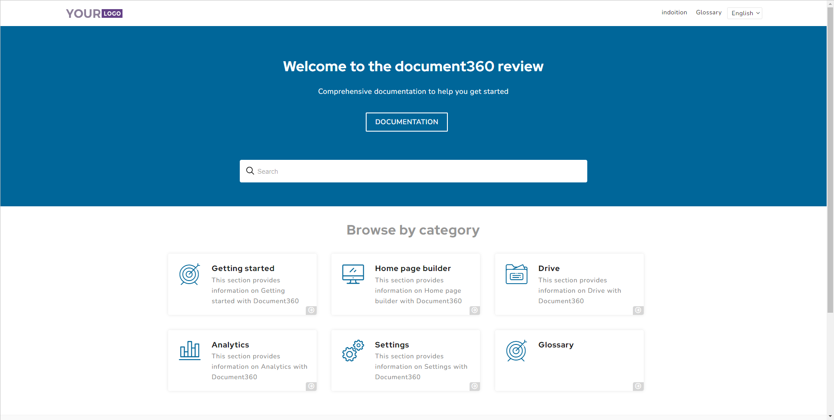Click the Drive description text
The height and width of the screenshot is (420, 834).
(579, 291)
